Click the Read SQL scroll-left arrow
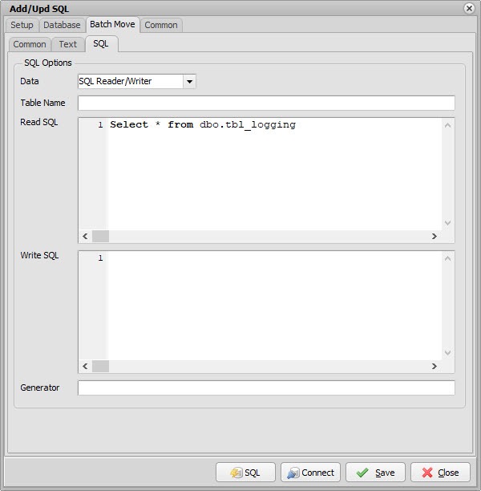The image size is (481, 491). (85, 236)
